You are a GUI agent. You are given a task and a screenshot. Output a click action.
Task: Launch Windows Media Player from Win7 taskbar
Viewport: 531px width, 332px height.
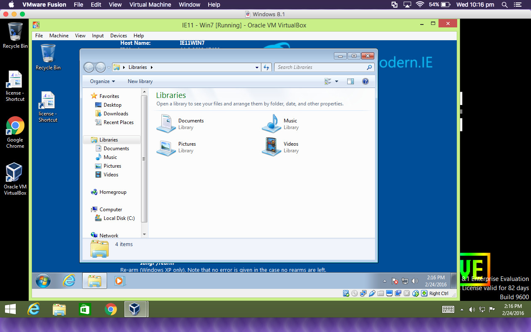pos(119,281)
